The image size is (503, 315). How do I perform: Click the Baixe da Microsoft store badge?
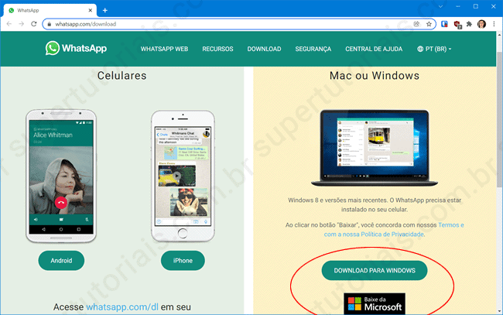point(374,303)
